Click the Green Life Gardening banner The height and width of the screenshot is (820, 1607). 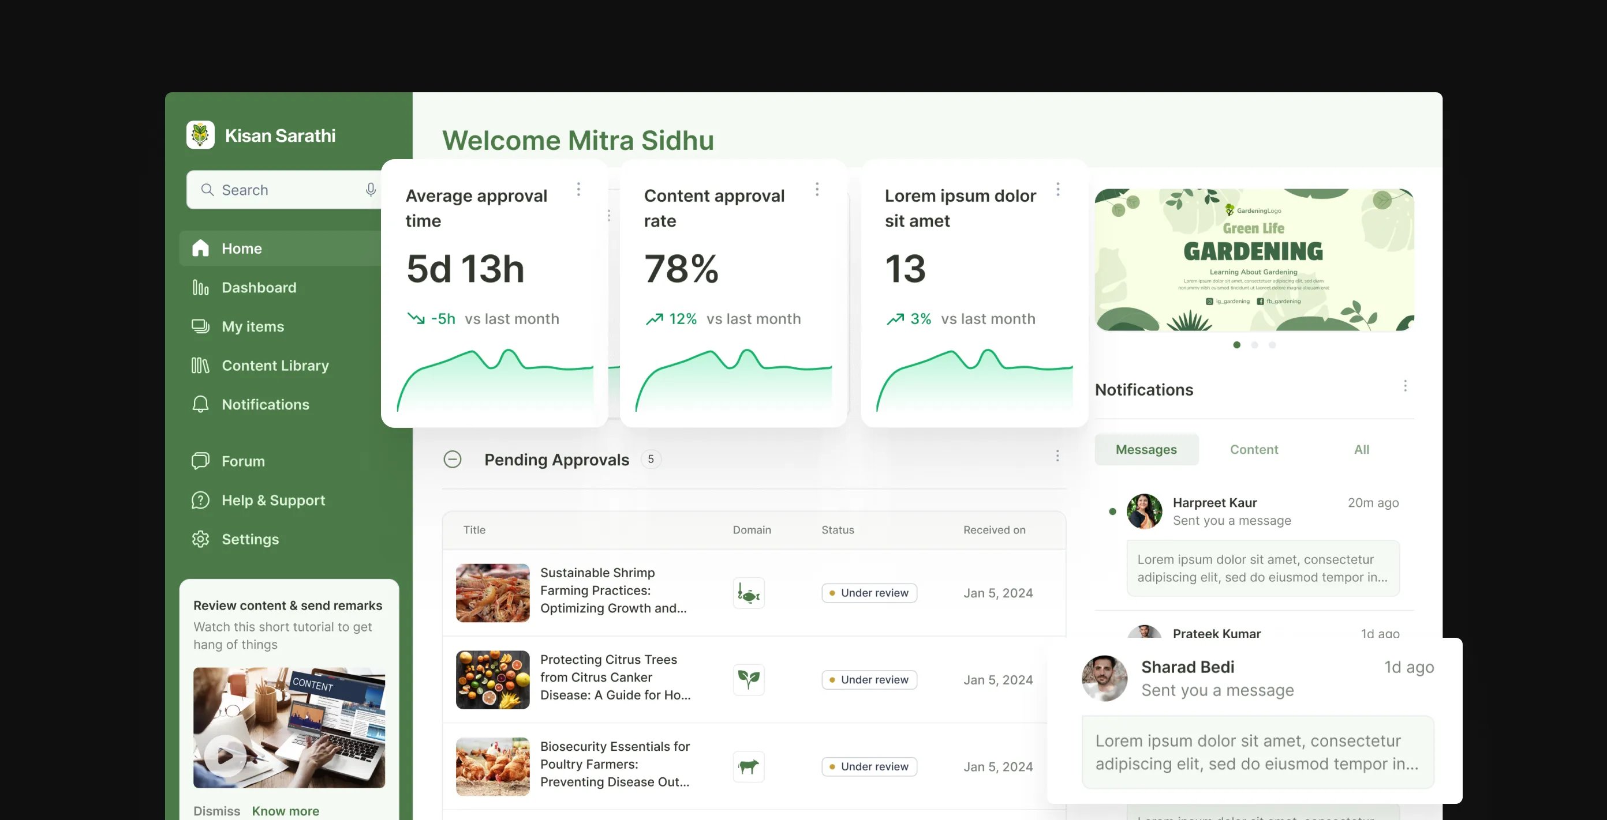click(1254, 260)
